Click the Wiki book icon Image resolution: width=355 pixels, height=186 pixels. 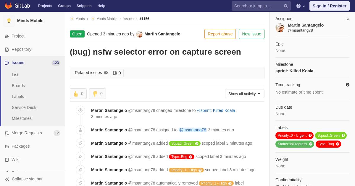coord(7,159)
